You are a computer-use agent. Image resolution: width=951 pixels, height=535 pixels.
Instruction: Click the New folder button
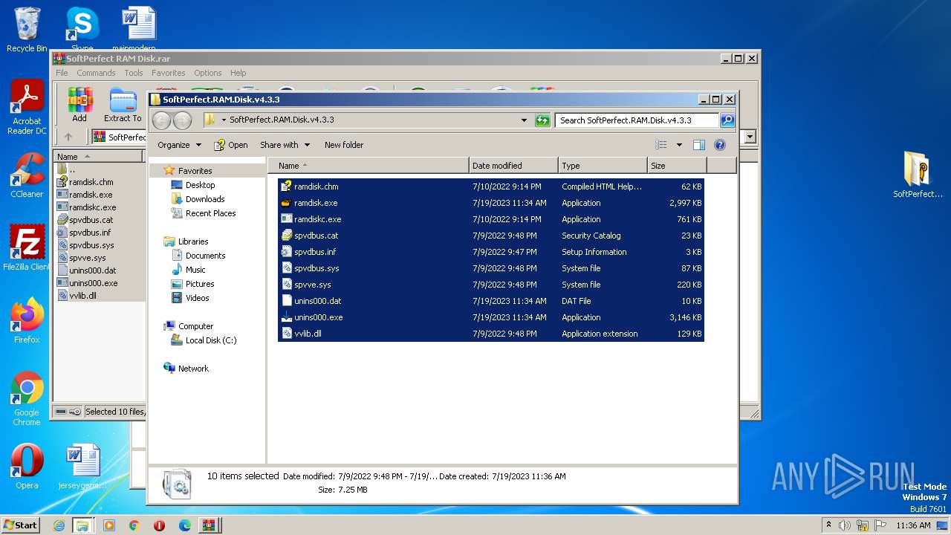coord(344,145)
